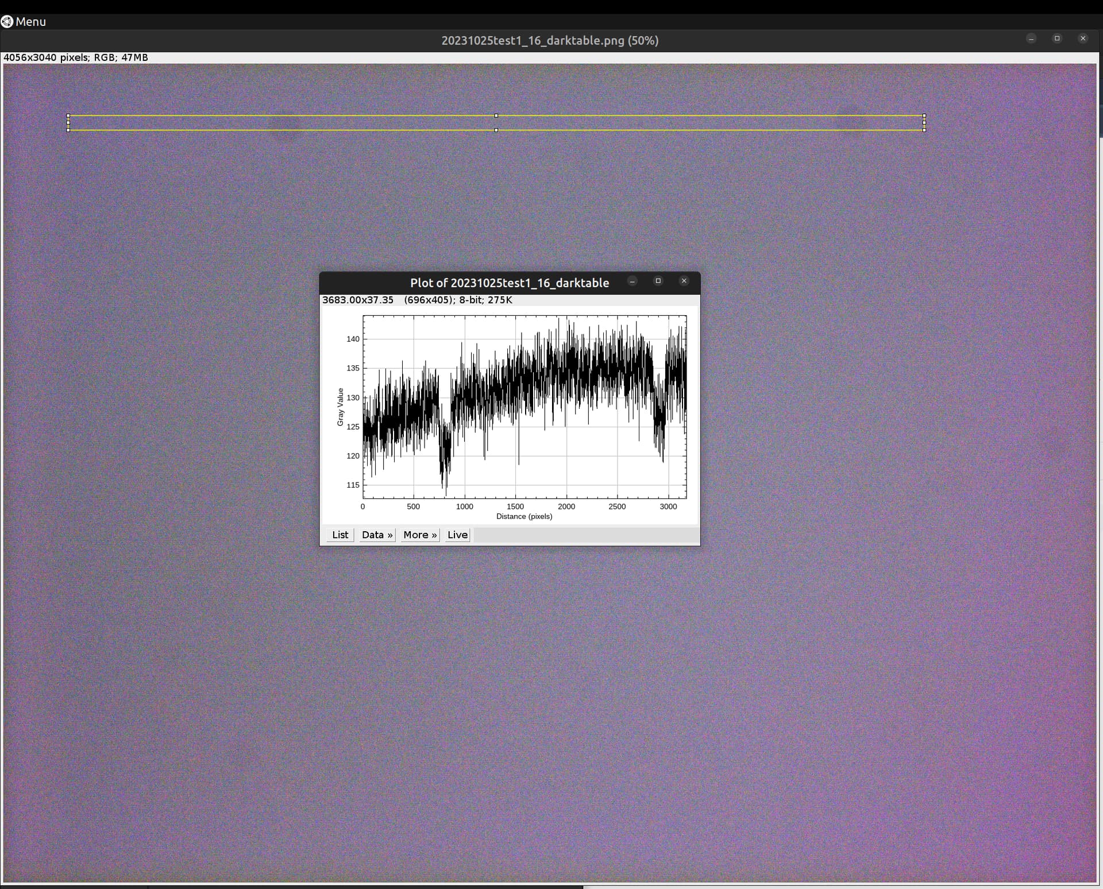Image resolution: width=1103 pixels, height=889 pixels.
Task: Click the bottom-right corner handle of the selection
Action: 924,130
